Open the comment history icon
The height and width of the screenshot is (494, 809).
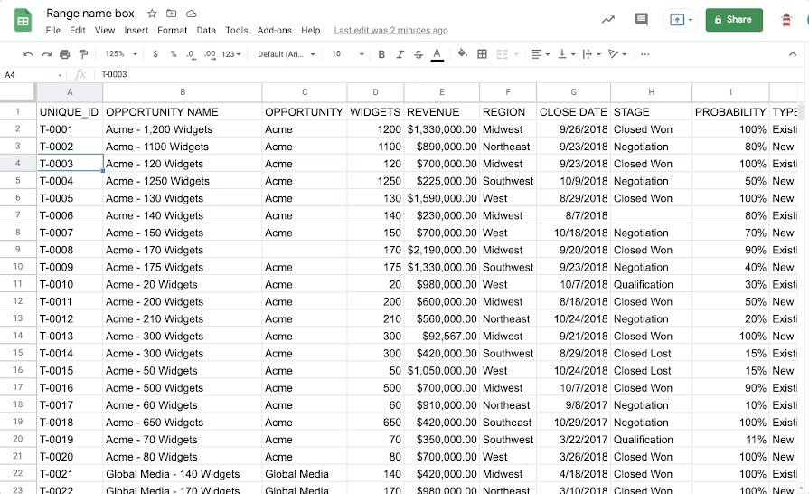pos(641,20)
